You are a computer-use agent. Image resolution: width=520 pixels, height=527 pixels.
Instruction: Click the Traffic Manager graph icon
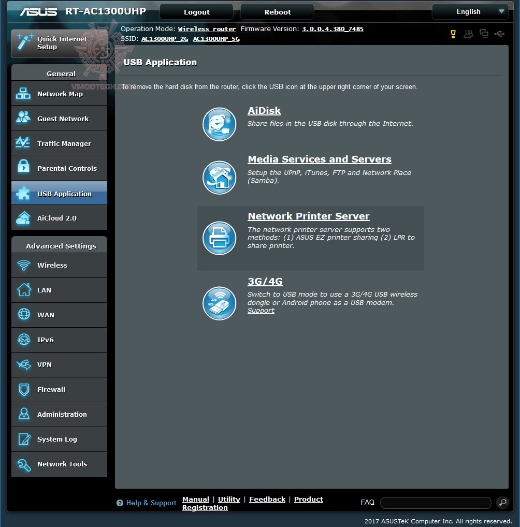point(23,142)
